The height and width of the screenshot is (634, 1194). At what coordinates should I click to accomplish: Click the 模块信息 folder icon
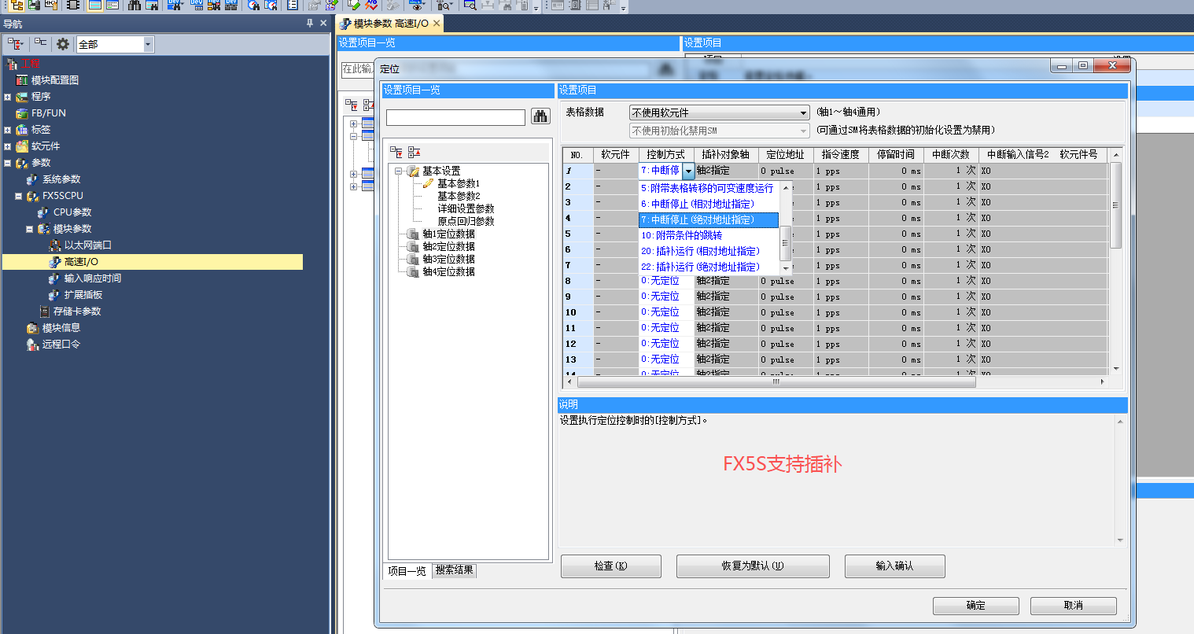[x=32, y=328]
